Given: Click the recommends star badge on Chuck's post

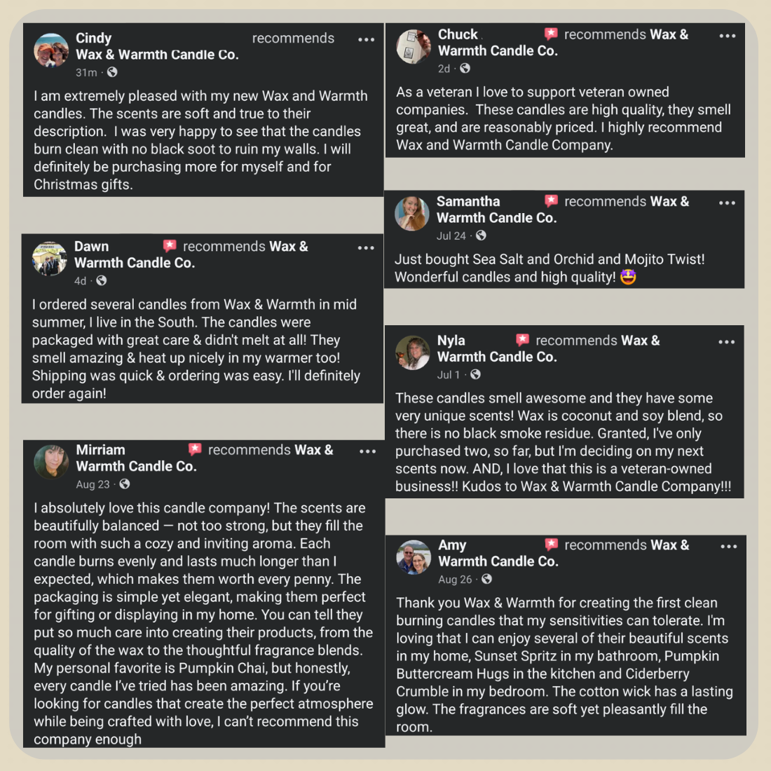Looking at the screenshot, I should click(x=552, y=34).
